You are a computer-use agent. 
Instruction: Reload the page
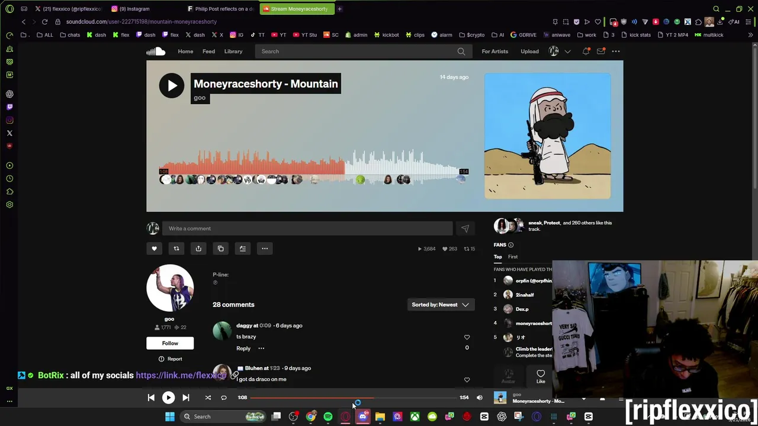click(44, 22)
